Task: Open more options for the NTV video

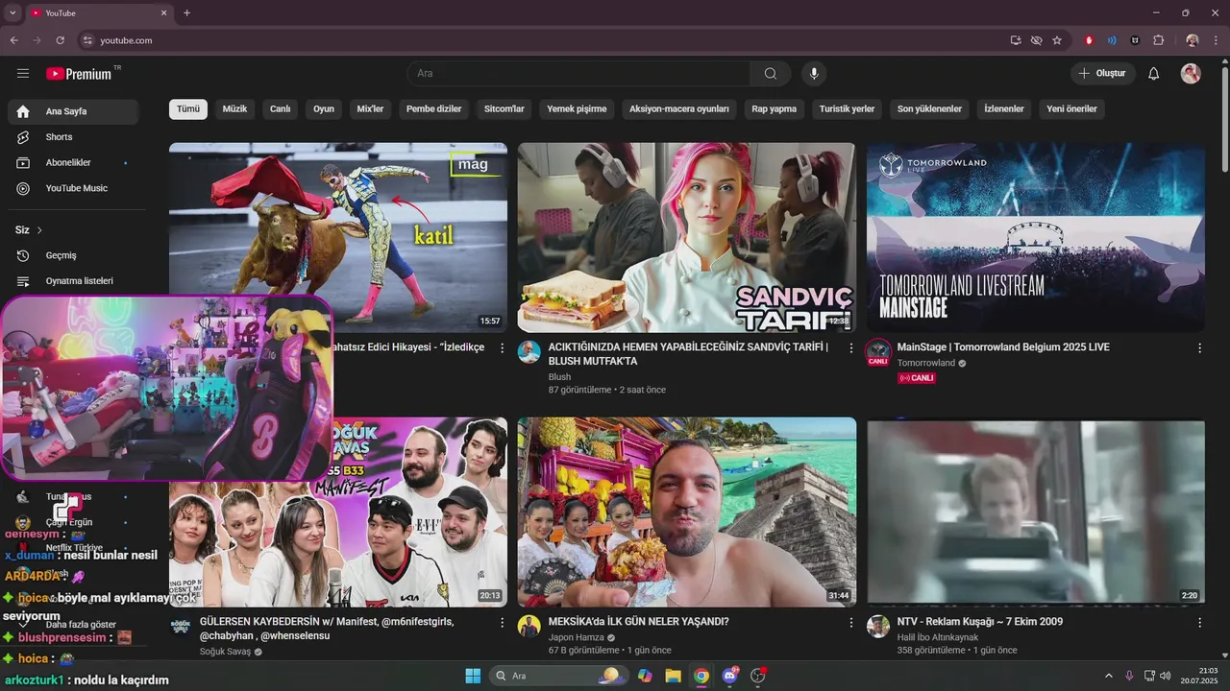Action: pyautogui.click(x=1199, y=623)
